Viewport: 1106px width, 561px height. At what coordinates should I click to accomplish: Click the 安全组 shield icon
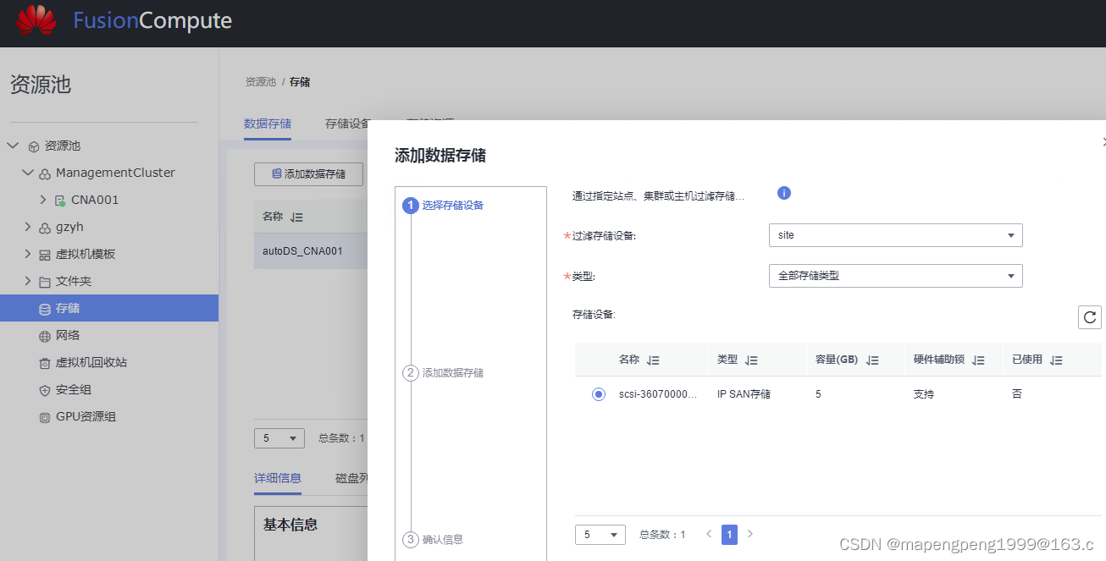(x=45, y=390)
